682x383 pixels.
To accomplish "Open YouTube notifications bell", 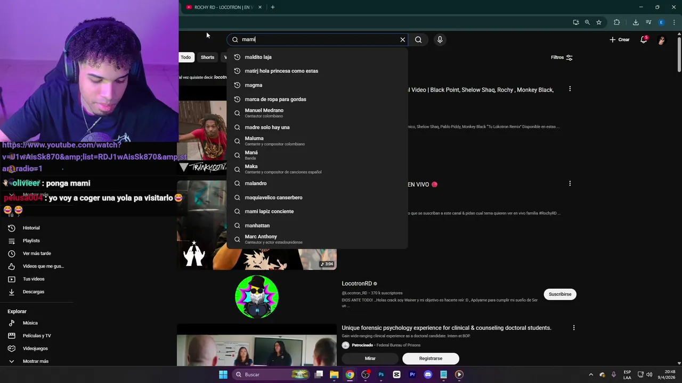I will 644,39.
